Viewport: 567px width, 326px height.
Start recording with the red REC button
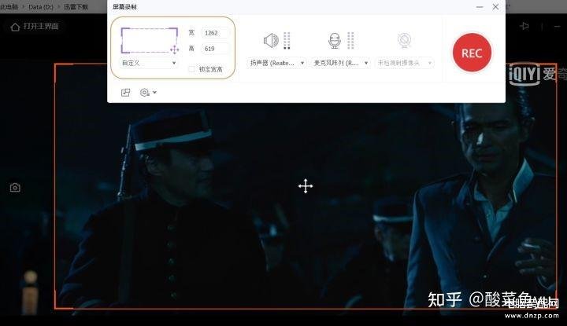tap(472, 53)
